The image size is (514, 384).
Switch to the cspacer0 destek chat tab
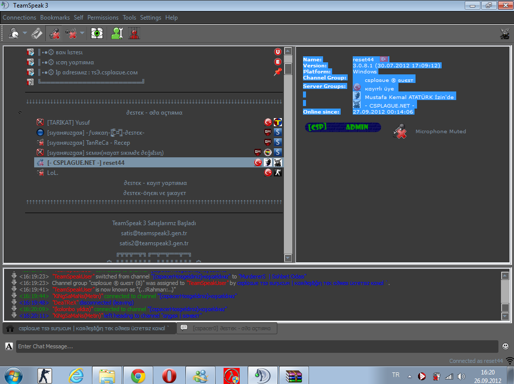click(227, 328)
